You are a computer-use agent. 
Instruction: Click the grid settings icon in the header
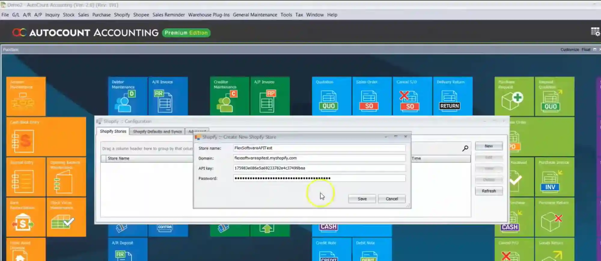coord(595,31)
